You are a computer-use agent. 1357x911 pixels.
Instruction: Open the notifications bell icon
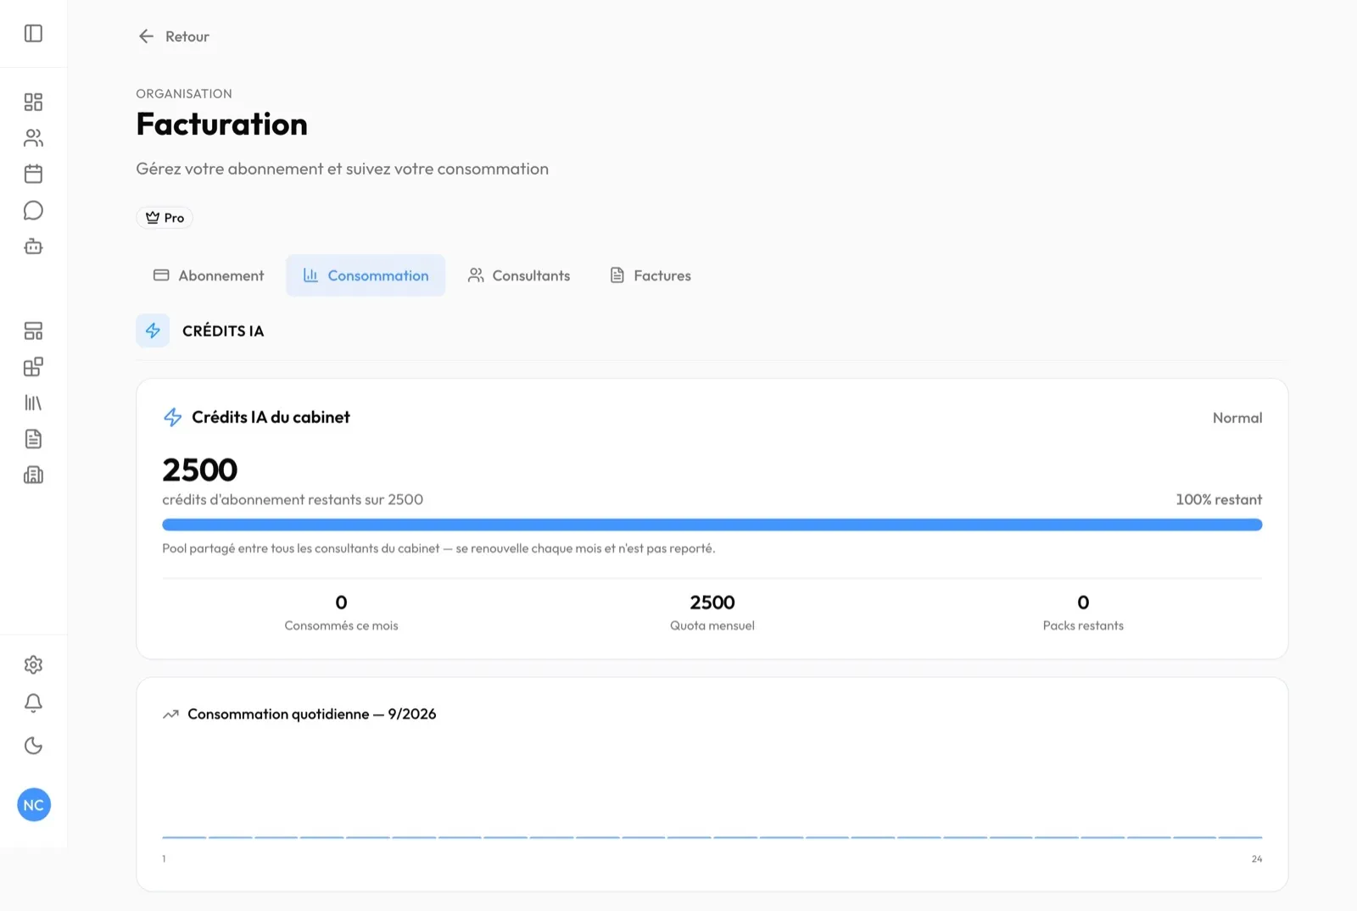coord(33,703)
